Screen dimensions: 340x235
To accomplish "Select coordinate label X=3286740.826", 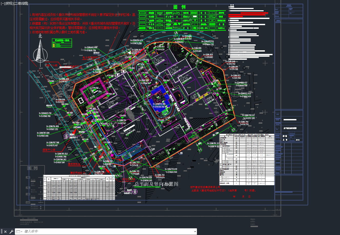I will 146,178.
